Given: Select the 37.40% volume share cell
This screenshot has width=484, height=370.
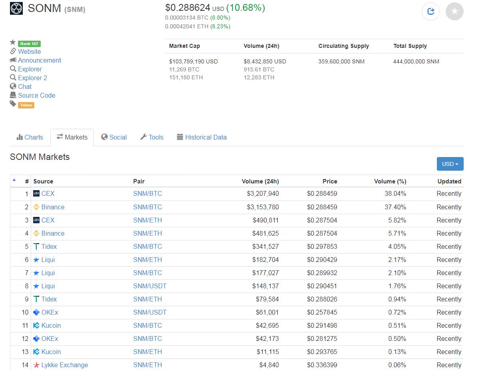Looking at the screenshot, I should (x=396, y=207).
